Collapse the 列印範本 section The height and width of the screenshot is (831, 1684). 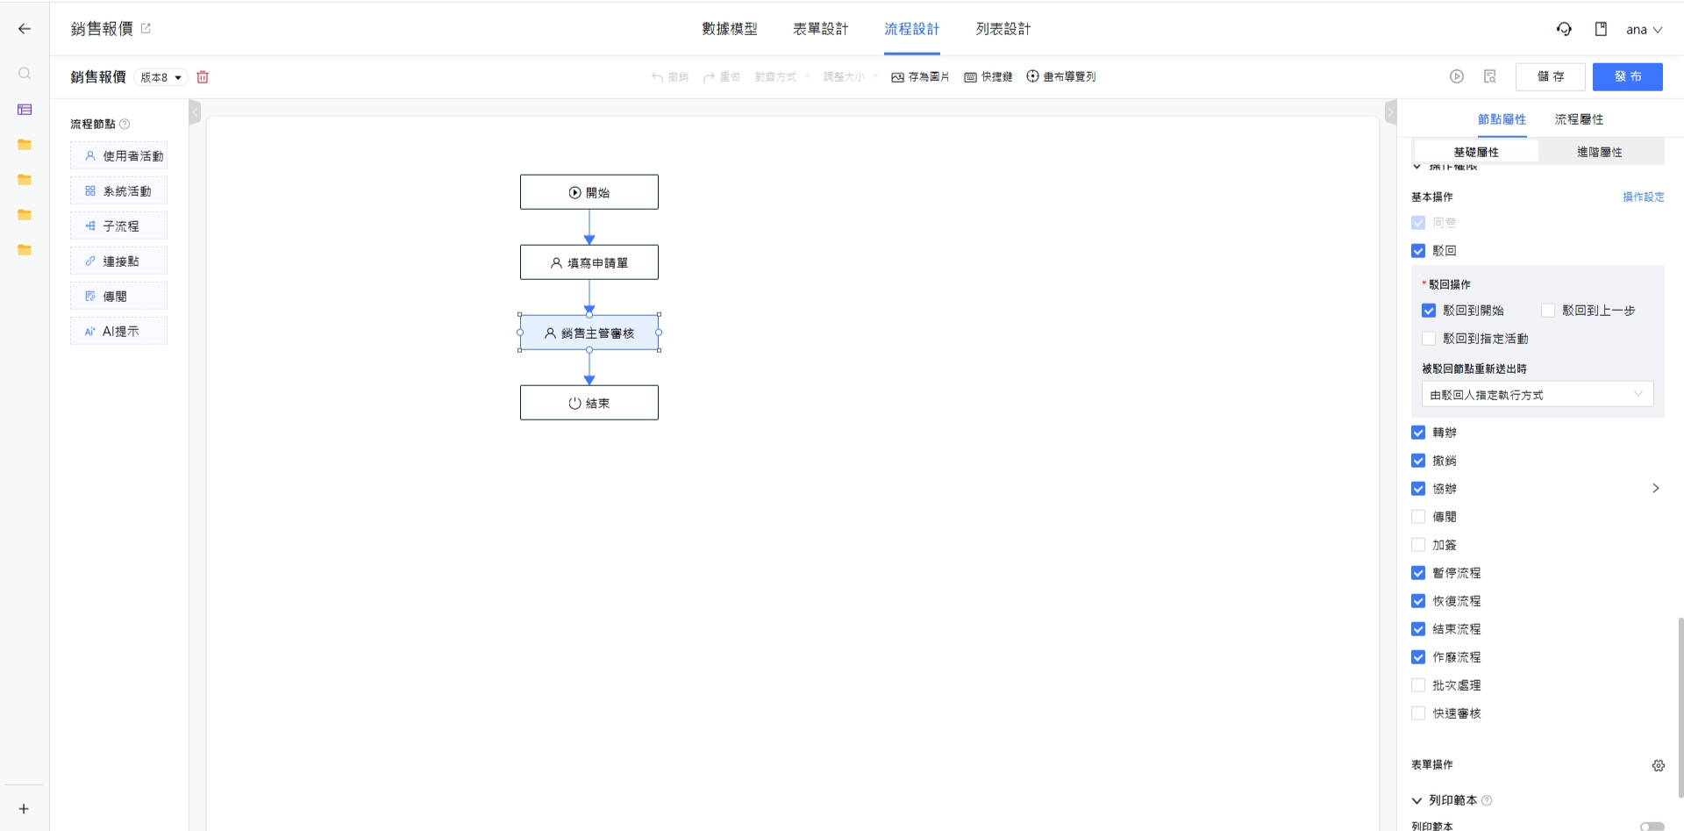point(1416,800)
